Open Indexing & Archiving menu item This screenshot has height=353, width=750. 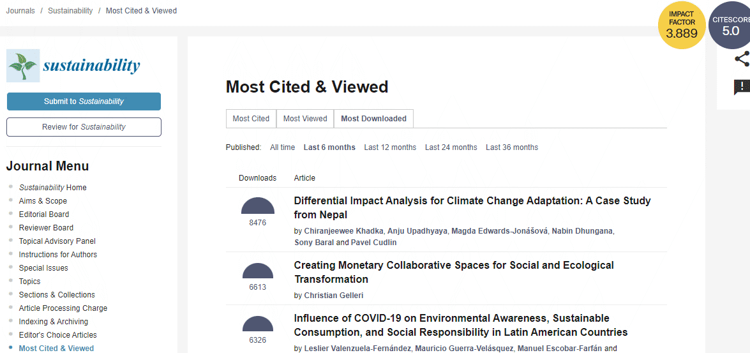(54, 322)
